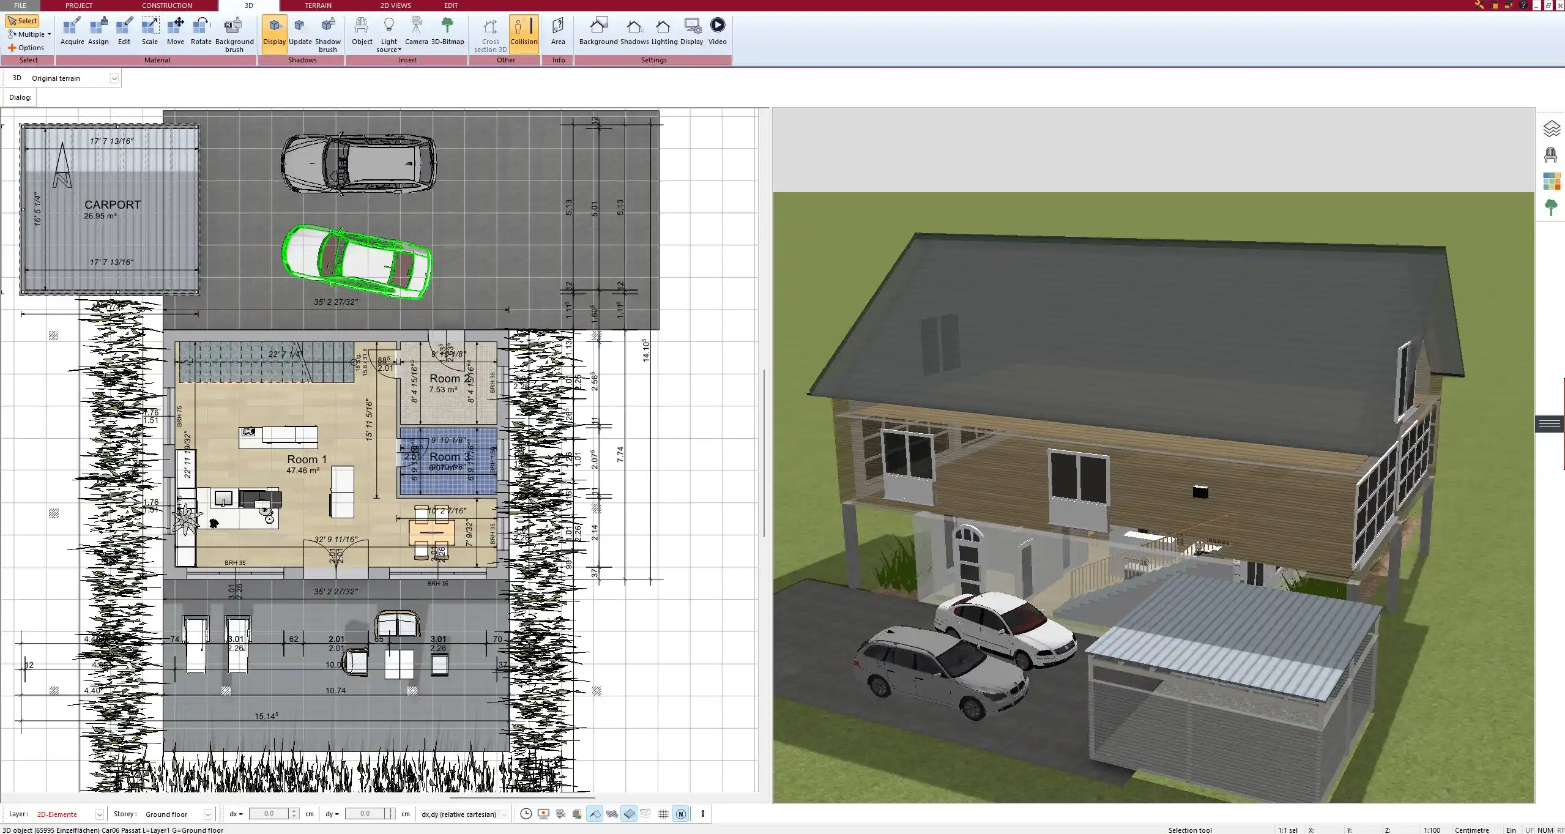1565x834 pixels.
Task: Activate the Move material tool
Action: coord(176,31)
